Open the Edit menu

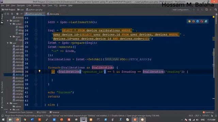point(7,5)
